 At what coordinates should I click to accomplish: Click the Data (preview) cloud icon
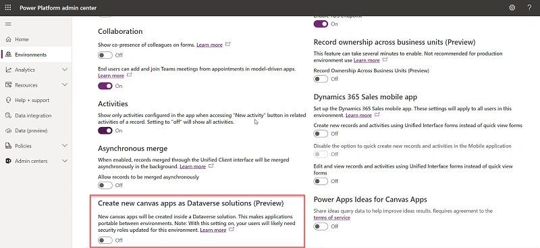tap(9, 130)
